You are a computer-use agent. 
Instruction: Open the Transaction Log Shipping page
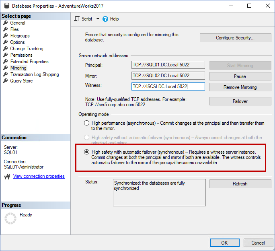(35, 74)
